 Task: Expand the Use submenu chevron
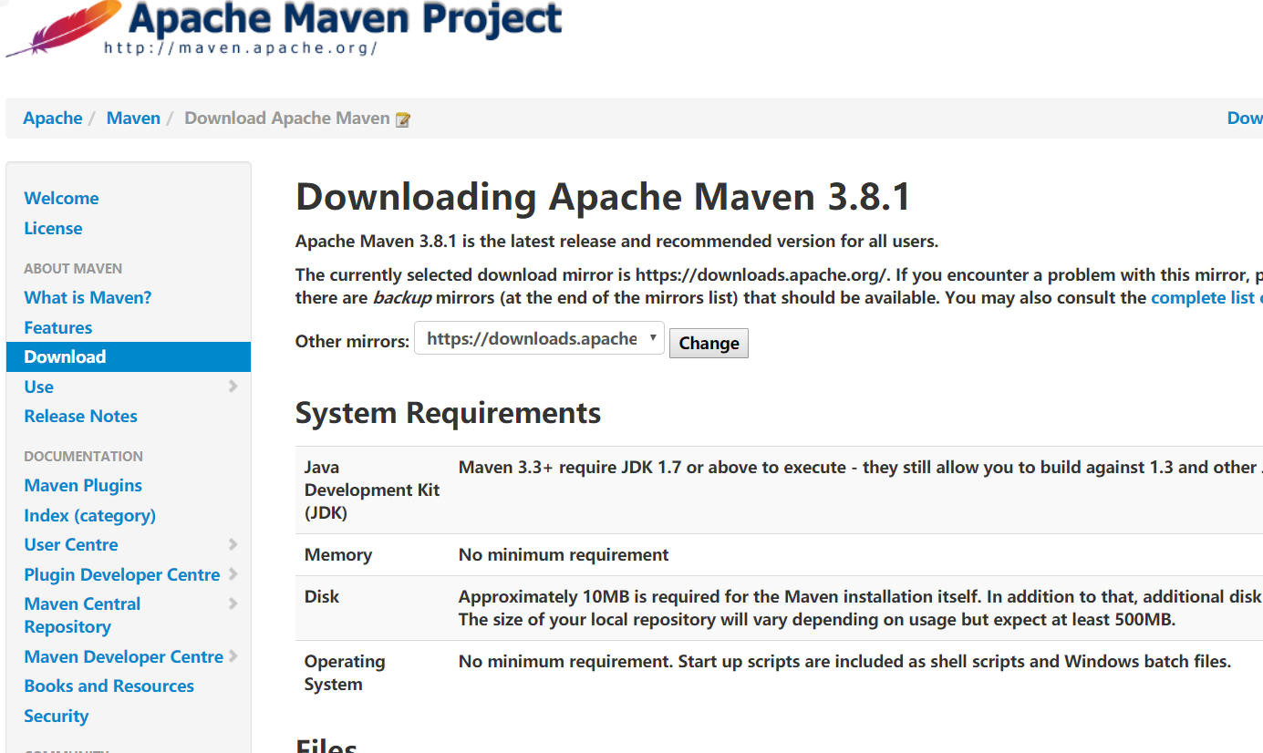233,387
